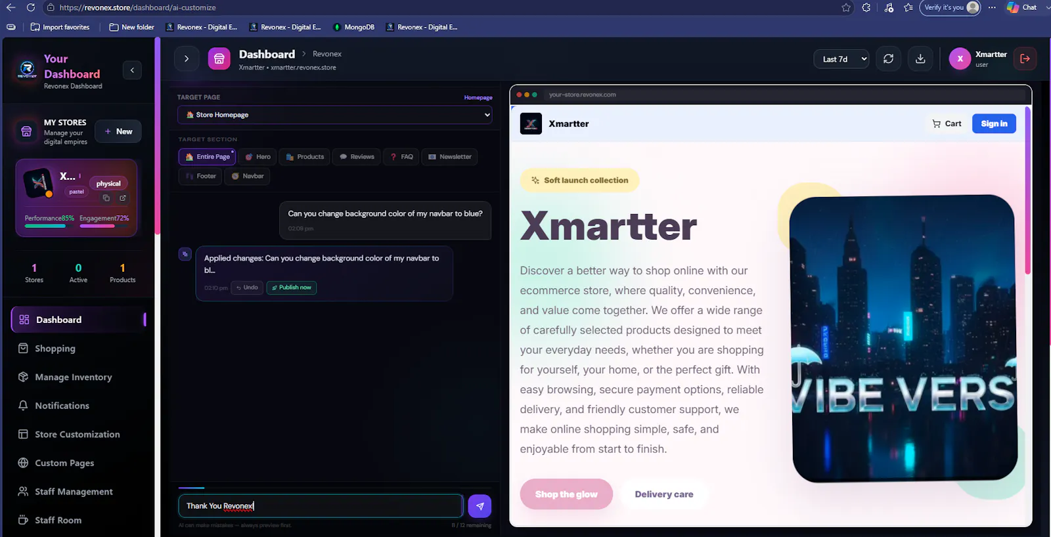Send the message with the paper plane button
The height and width of the screenshot is (537, 1051).
(480, 506)
